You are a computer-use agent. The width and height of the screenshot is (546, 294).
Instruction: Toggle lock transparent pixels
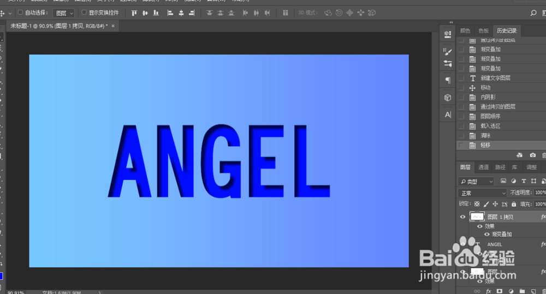pos(477,204)
